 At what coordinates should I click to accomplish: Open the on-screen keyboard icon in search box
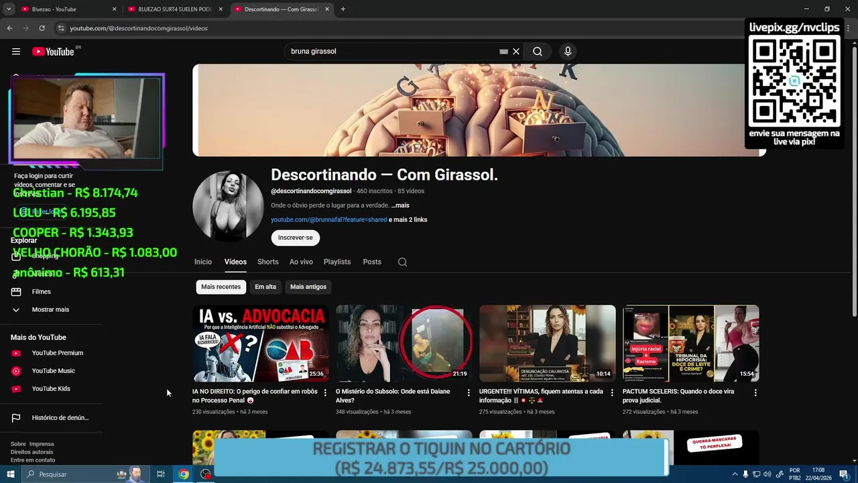coord(503,52)
